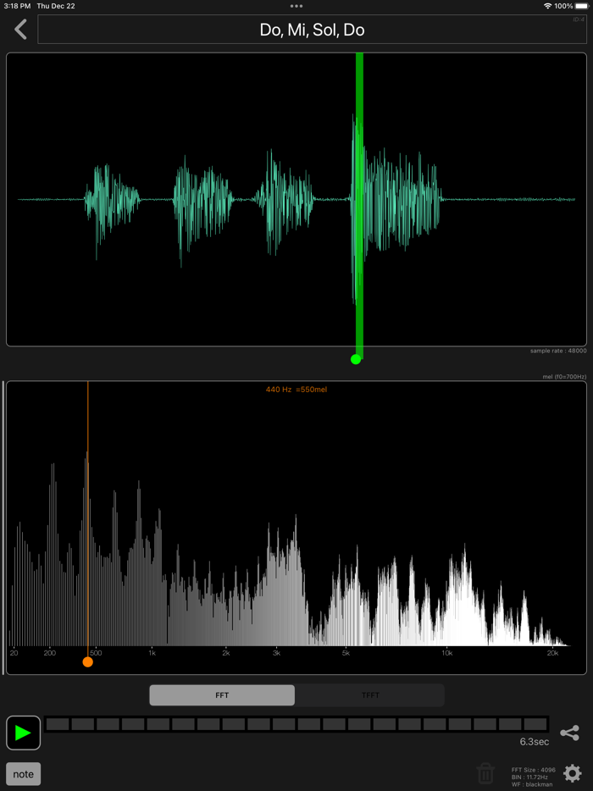This screenshot has height=791, width=593.
Task: Open the share icon
Action: click(569, 733)
